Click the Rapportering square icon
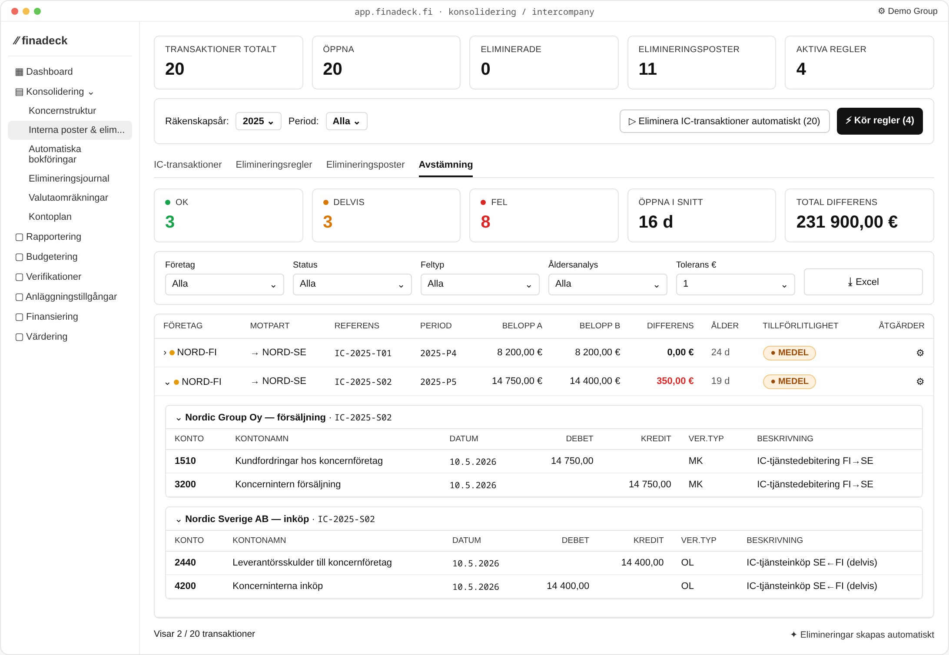This screenshot has width=949, height=655. [x=19, y=237]
